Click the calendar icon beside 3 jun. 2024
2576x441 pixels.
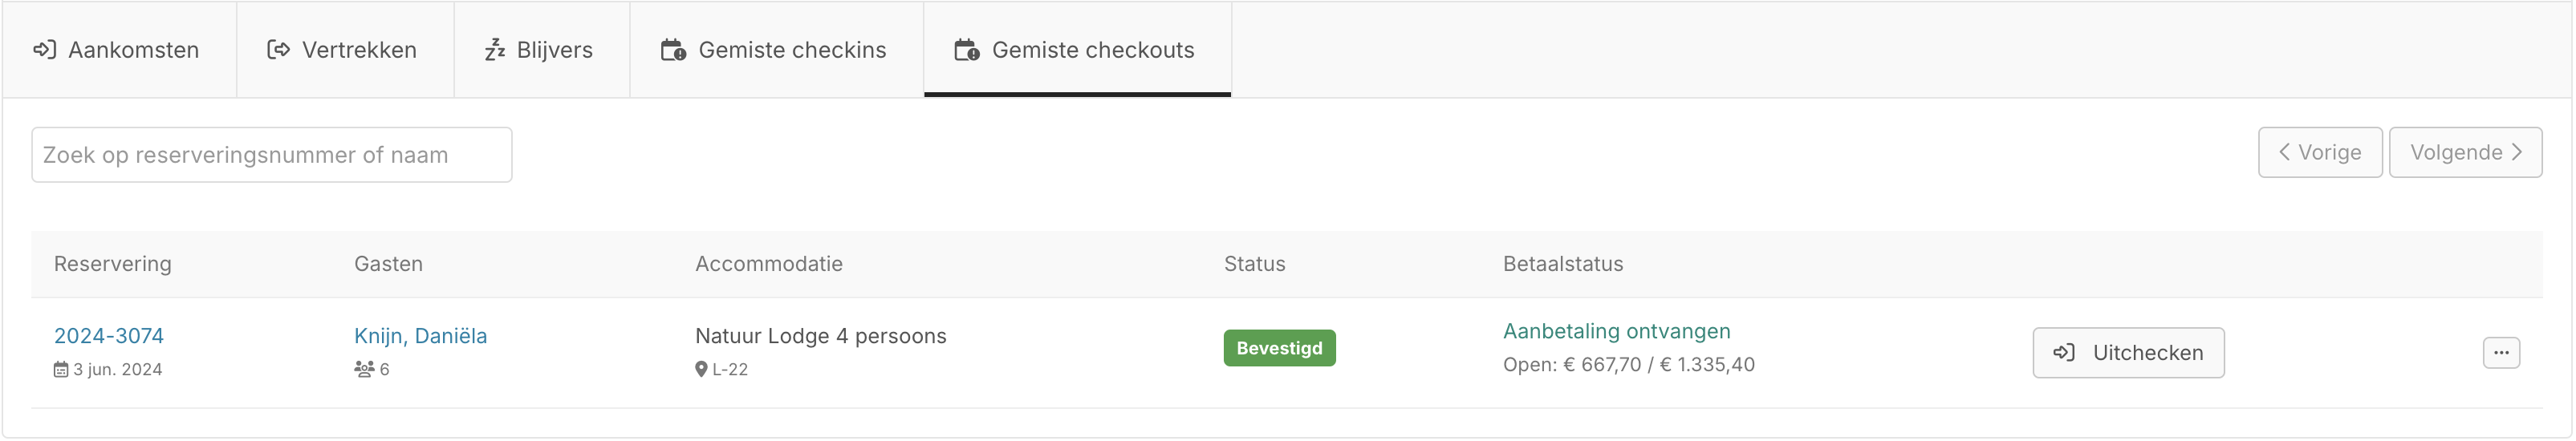click(61, 370)
